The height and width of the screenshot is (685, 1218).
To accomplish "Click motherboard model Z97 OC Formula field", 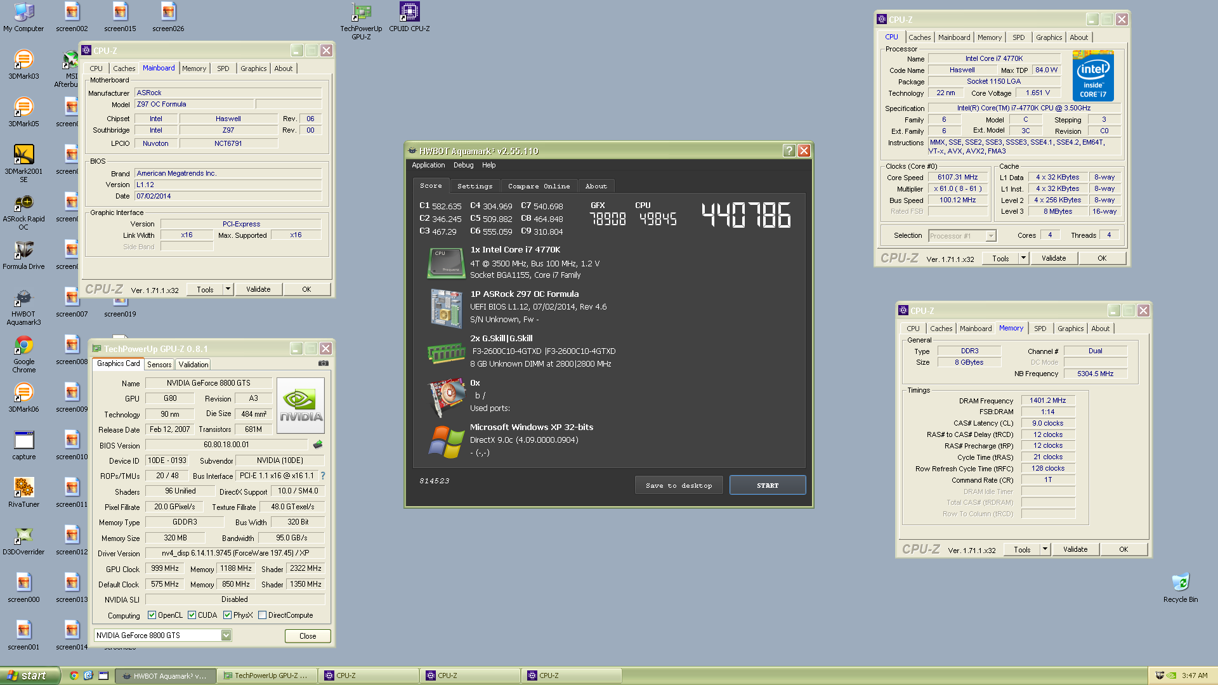I will point(193,104).
